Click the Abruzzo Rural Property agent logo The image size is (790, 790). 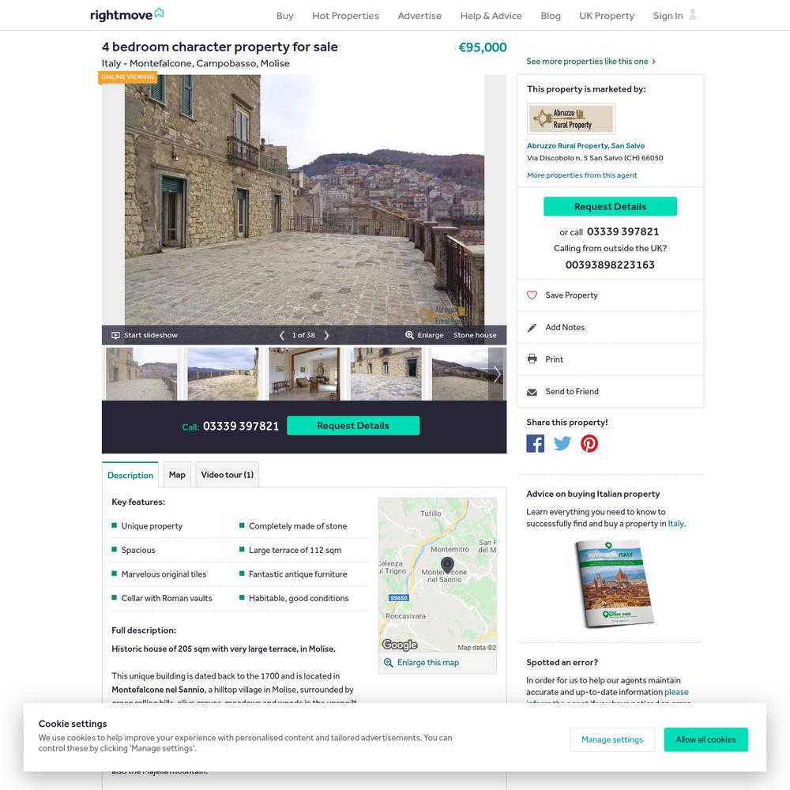point(571,119)
